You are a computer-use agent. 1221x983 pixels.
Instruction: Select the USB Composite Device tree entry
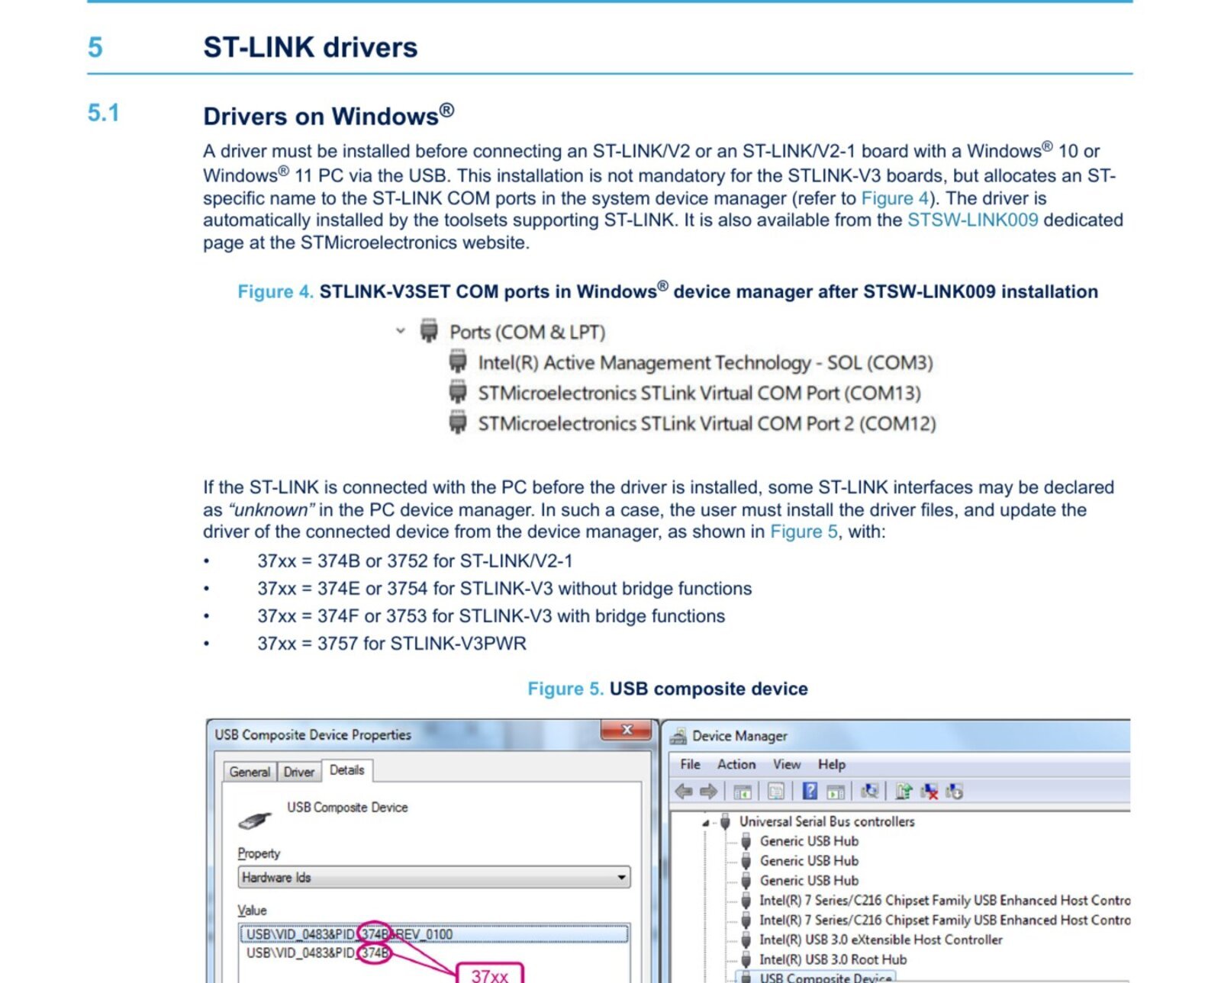(825, 978)
